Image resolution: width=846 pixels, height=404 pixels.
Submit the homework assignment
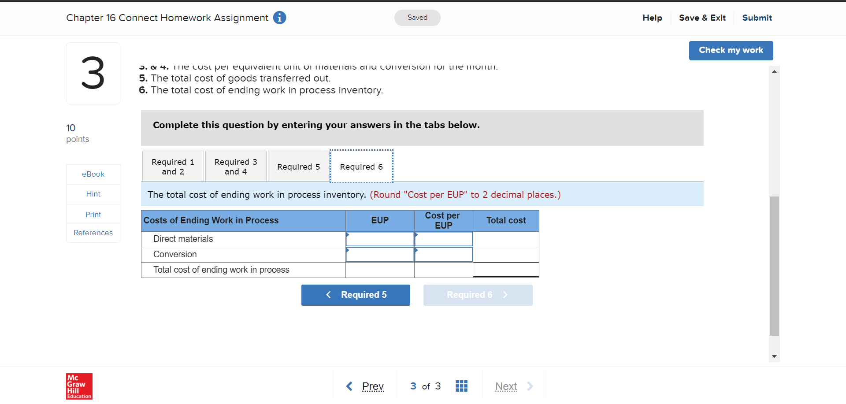coord(757,18)
